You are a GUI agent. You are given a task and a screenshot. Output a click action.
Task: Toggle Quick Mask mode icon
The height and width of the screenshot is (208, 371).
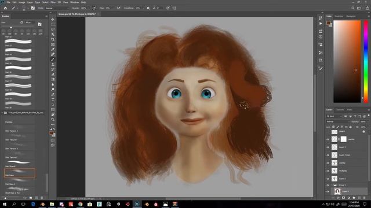click(53, 140)
